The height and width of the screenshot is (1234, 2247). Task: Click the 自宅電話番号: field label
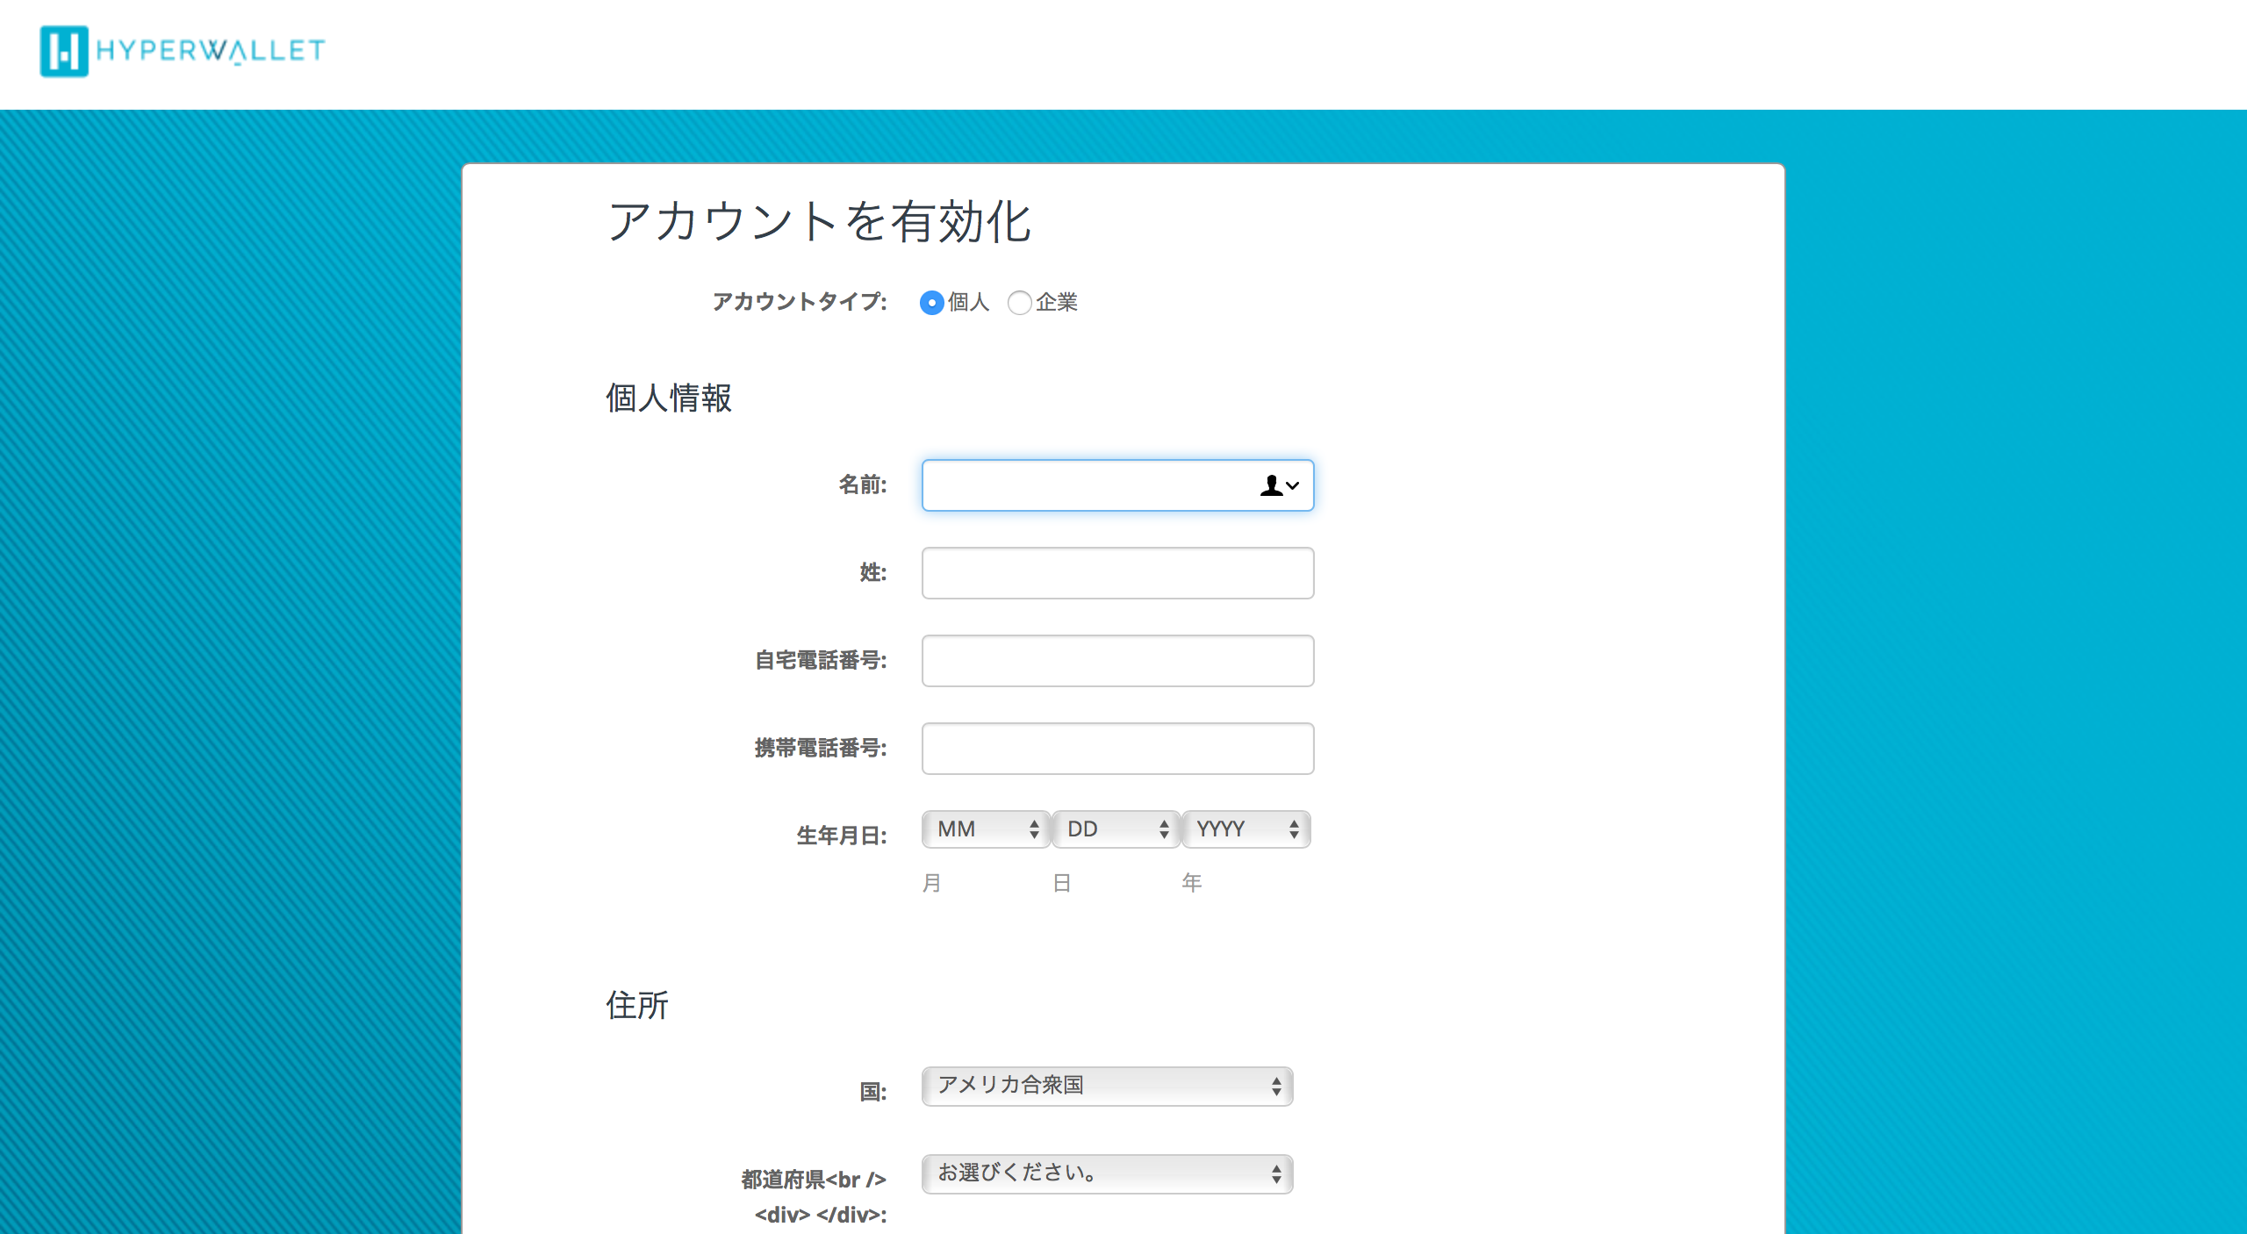pos(821,660)
